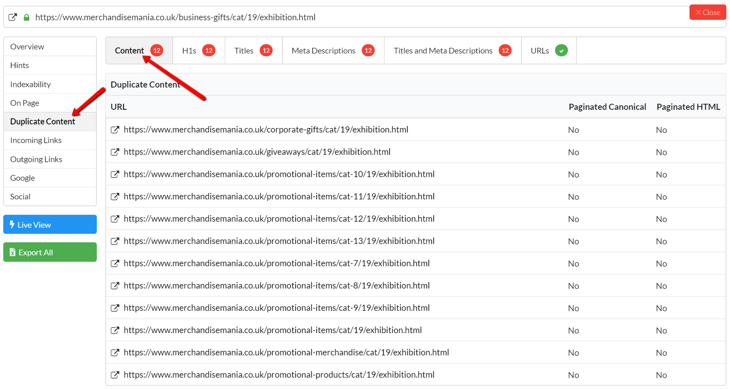Image resolution: width=730 pixels, height=389 pixels.
Task: Click the green Export All button
Action: (50, 252)
